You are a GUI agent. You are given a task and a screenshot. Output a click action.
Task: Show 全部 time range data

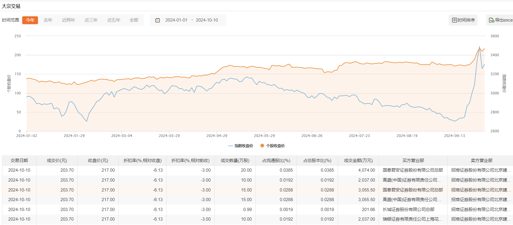point(134,20)
